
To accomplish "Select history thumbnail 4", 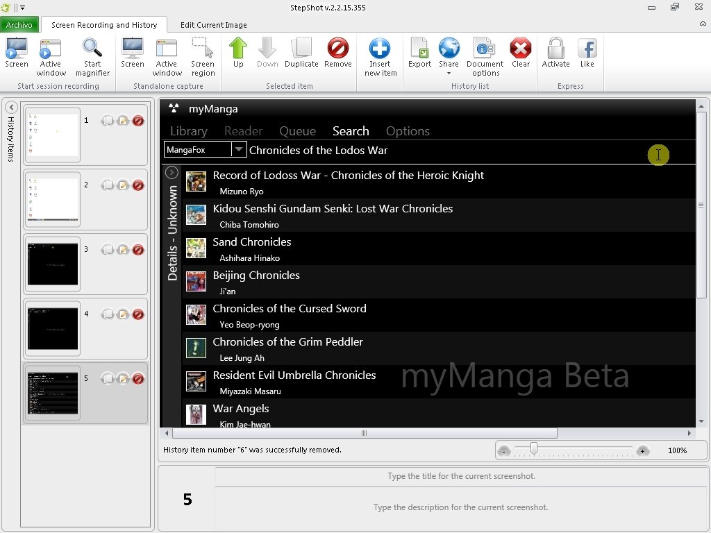I will click(x=53, y=328).
